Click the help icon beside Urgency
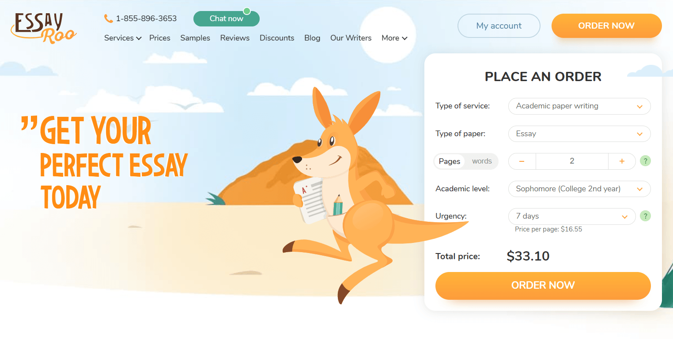673x339 pixels. pyautogui.click(x=645, y=216)
